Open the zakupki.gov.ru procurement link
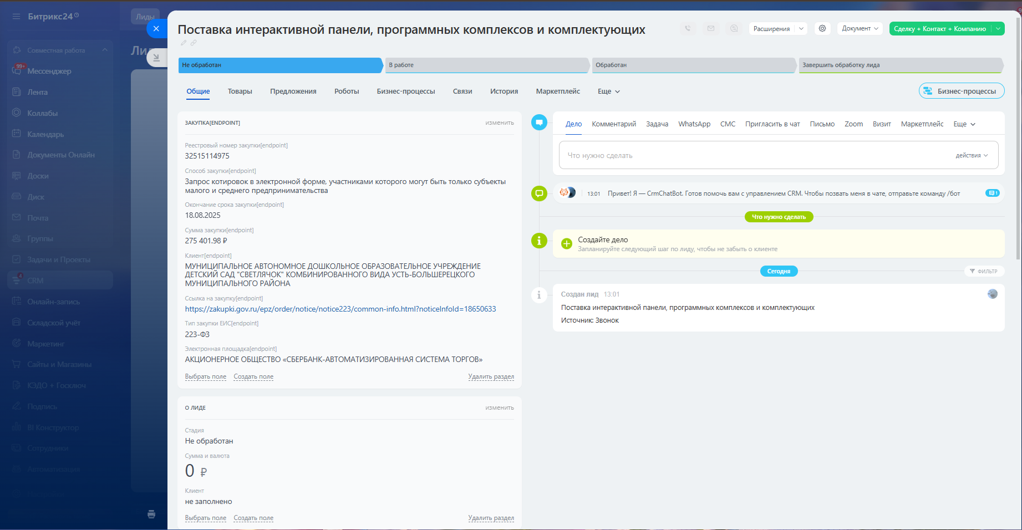Viewport: 1022px width, 530px height. click(x=340, y=309)
